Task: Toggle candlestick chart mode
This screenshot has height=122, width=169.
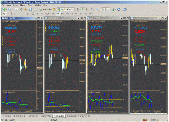Action: [x=83, y=9]
